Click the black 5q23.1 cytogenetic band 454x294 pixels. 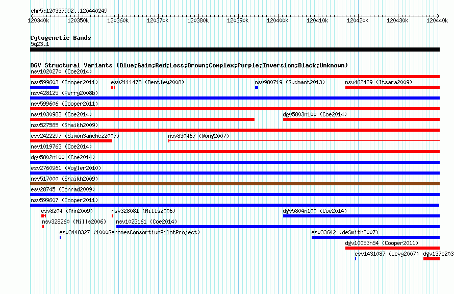point(235,50)
